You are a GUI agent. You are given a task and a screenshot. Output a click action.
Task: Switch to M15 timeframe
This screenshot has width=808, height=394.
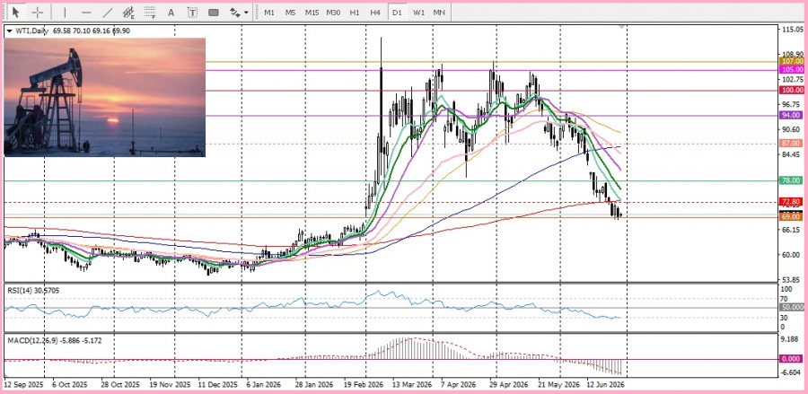point(312,13)
